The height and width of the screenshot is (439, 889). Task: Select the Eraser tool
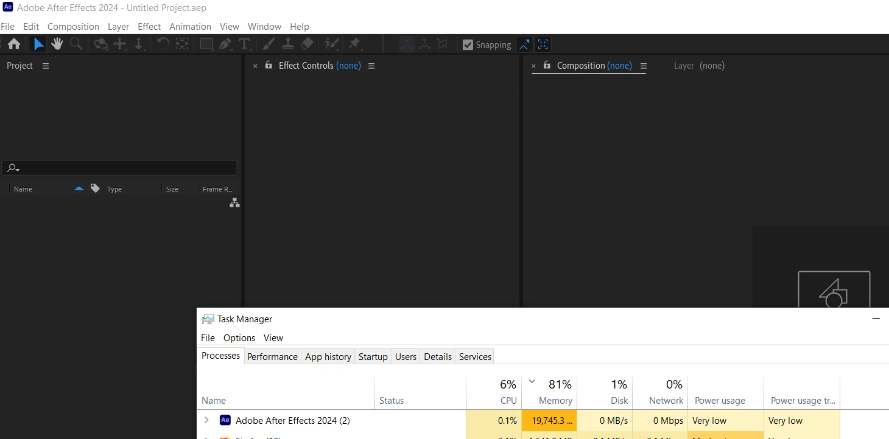click(x=307, y=44)
